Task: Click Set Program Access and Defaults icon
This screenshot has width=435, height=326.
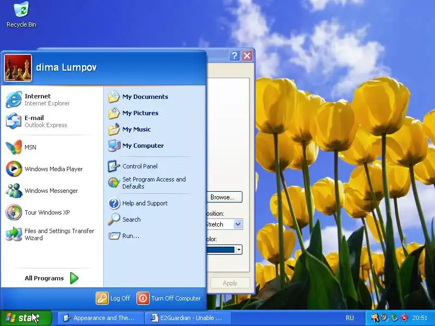Action: click(114, 183)
